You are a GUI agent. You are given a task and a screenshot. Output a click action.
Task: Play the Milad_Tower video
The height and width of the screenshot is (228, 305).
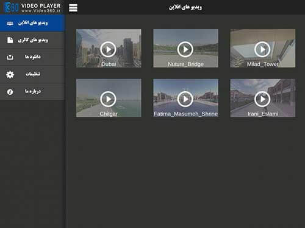pyautogui.click(x=262, y=49)
